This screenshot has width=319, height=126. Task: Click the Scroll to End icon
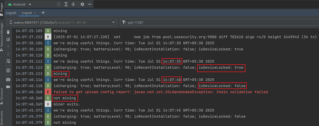[8, 39]
